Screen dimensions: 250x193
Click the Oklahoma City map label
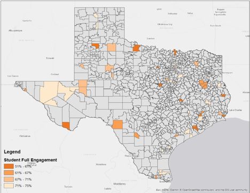point(165,24)
